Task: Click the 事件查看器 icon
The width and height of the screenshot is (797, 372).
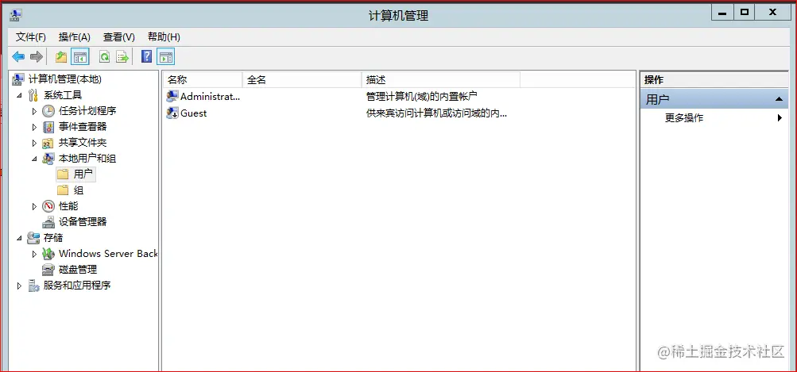Action: tap(48, 127)
